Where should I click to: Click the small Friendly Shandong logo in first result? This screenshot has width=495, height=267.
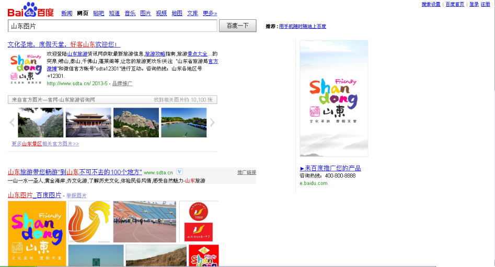pos(26,69)
